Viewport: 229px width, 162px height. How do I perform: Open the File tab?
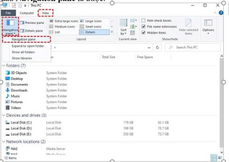(x=8, y=13)
